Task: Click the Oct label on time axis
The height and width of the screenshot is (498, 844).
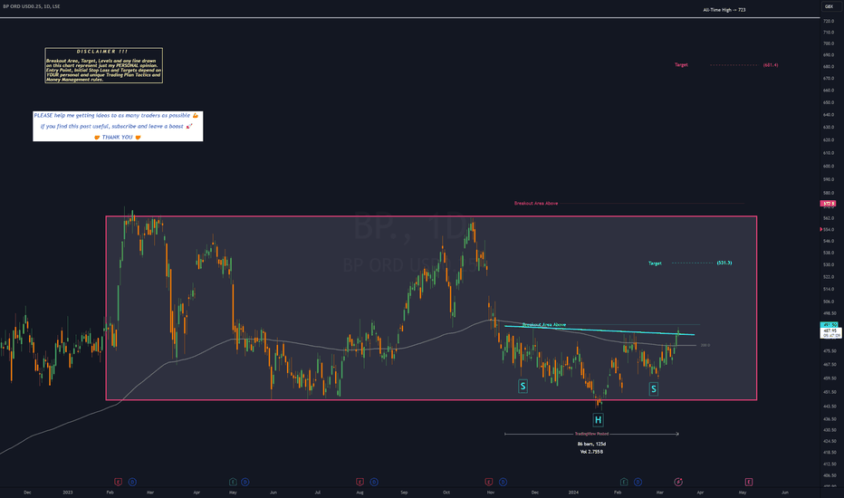Action: [446, 492]
